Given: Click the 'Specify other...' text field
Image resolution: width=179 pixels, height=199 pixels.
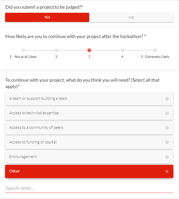Looking at the screenshot, I should [89, 189].
